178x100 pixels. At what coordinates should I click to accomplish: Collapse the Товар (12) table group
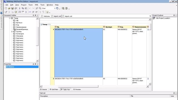pos(41,24)
